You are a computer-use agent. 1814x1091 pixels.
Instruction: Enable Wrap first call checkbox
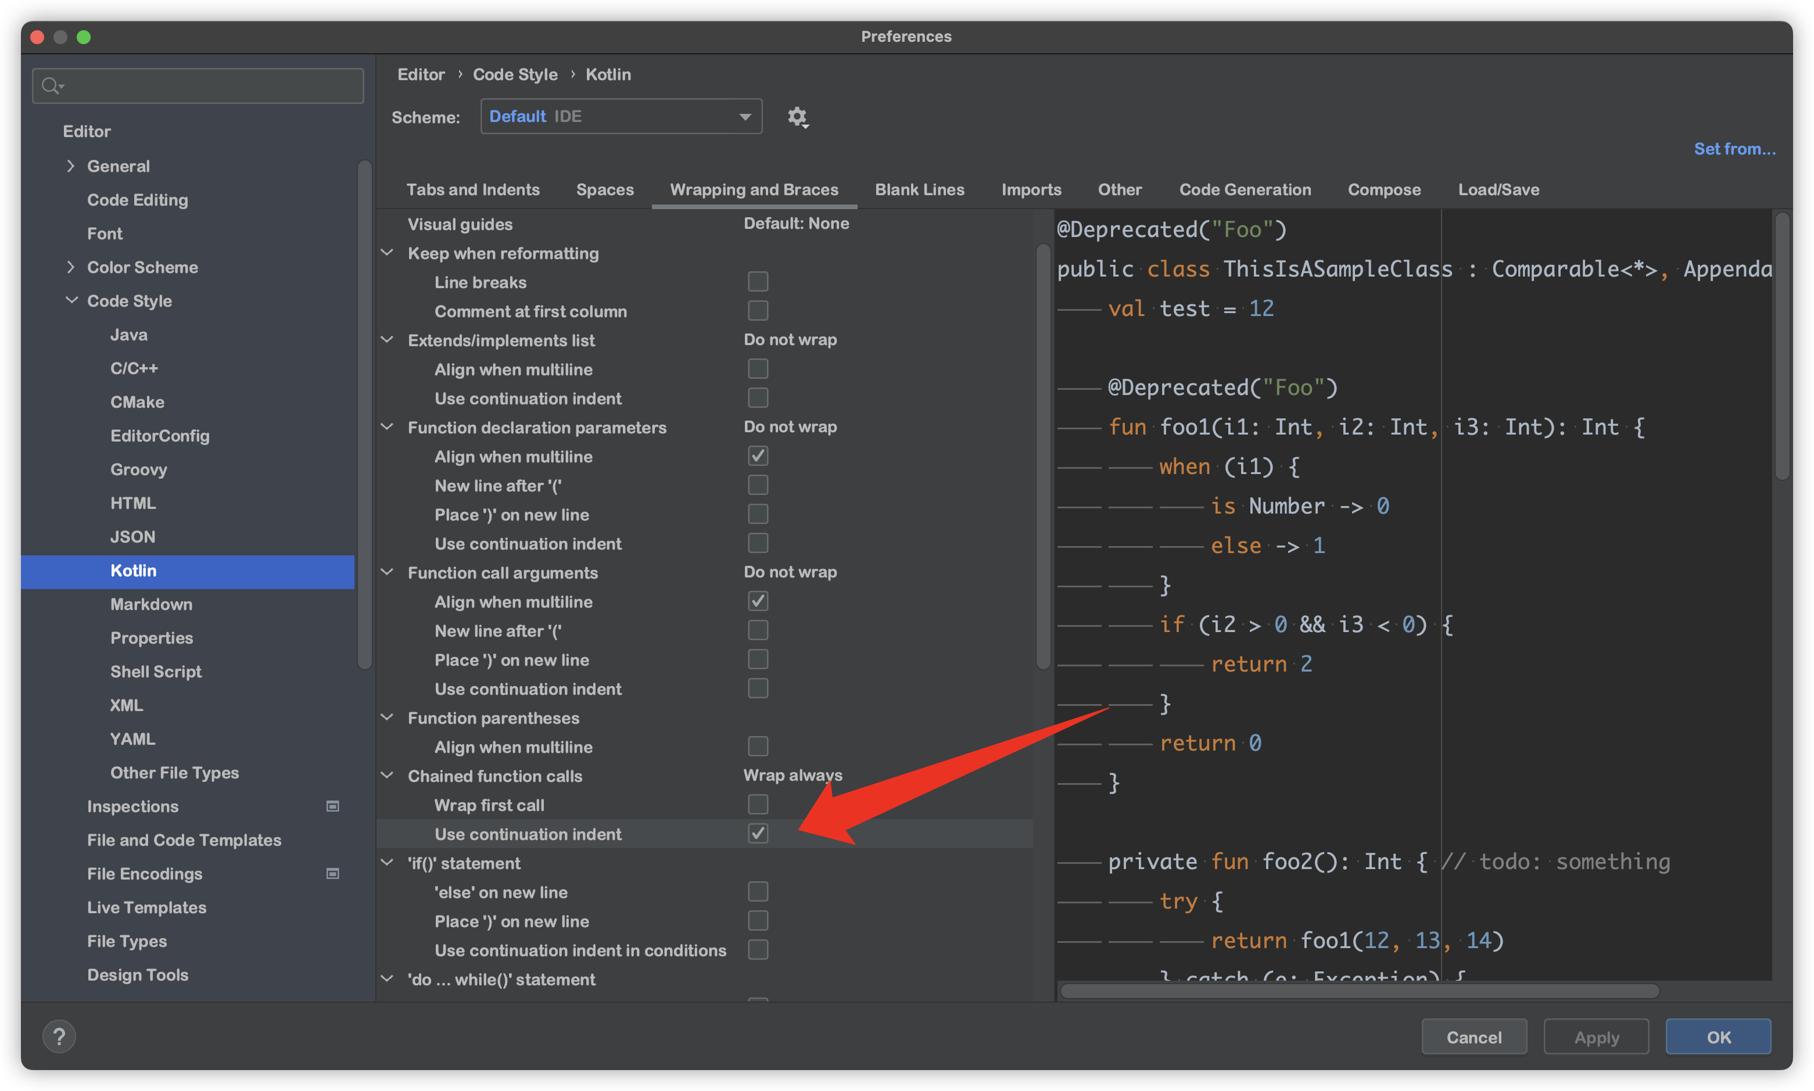point(757,804)
